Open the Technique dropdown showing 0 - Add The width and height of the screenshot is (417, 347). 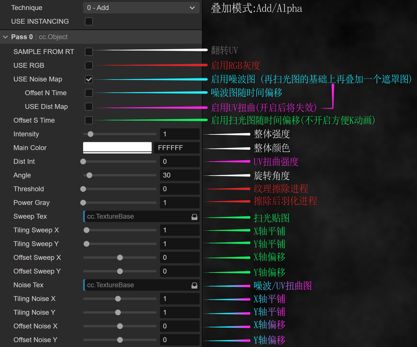coord(141,8)
